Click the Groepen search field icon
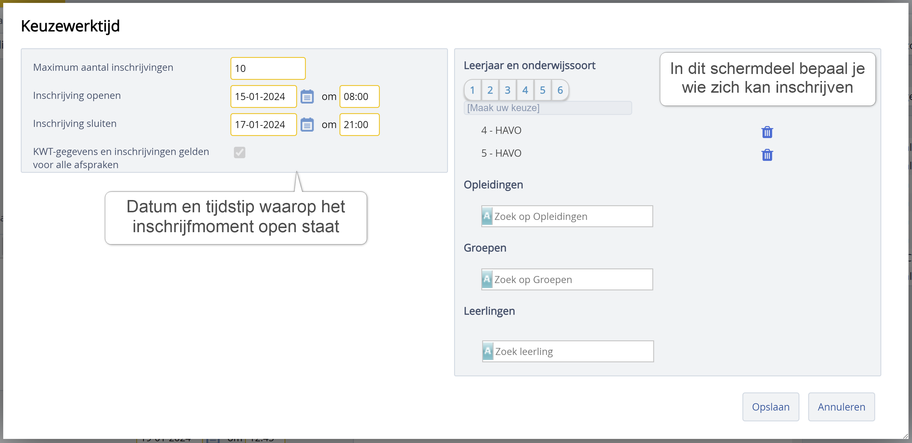Viewport: 912px width, 443px height. point(487,280)
